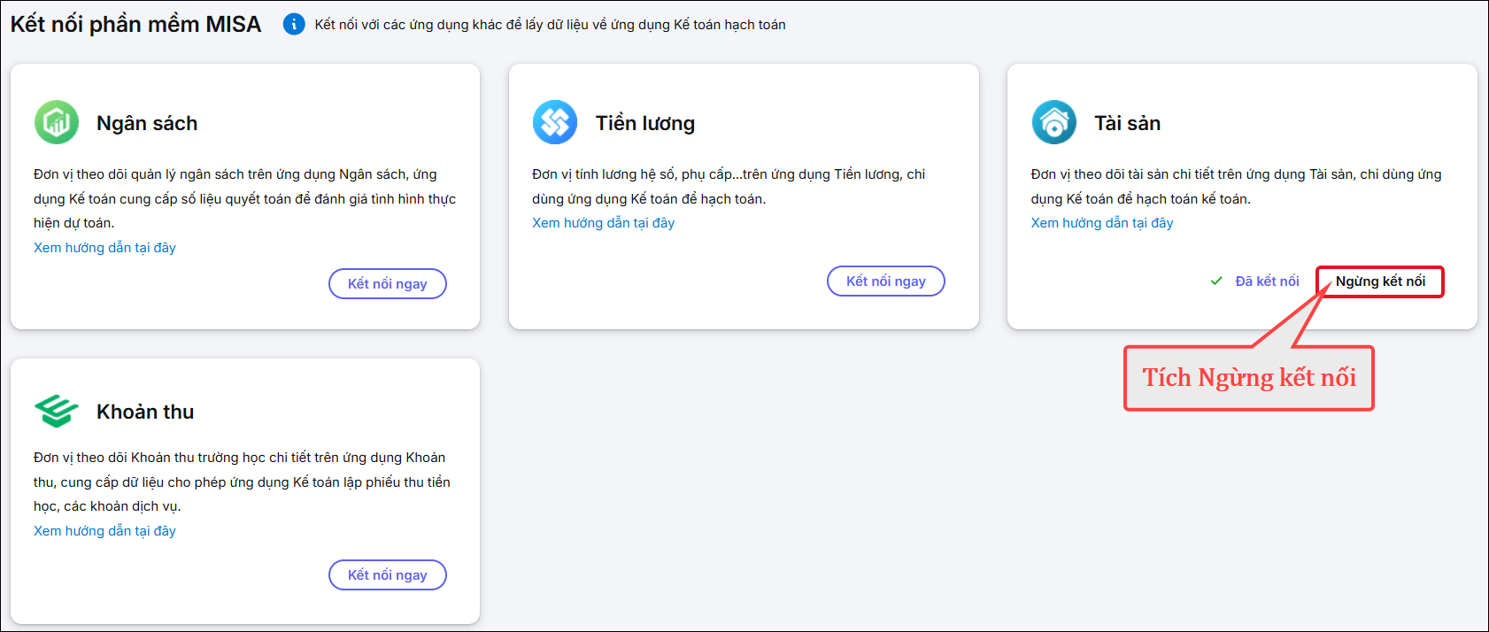This screenshot has width=1489, height=632.
Task: Click the Ngân sách app icon
Action: pos(57,122)
